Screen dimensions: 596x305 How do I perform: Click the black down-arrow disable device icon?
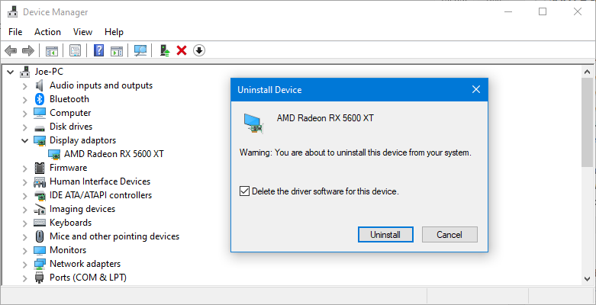tap(199, 50)
